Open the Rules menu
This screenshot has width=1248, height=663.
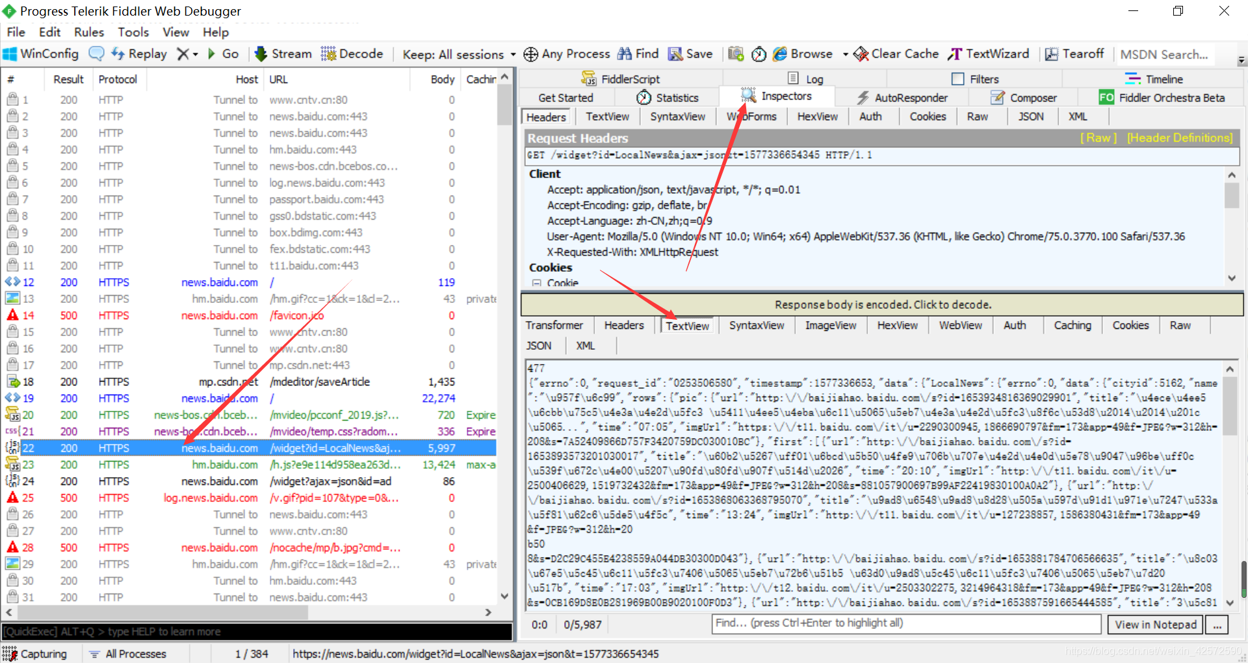[89, 32]
